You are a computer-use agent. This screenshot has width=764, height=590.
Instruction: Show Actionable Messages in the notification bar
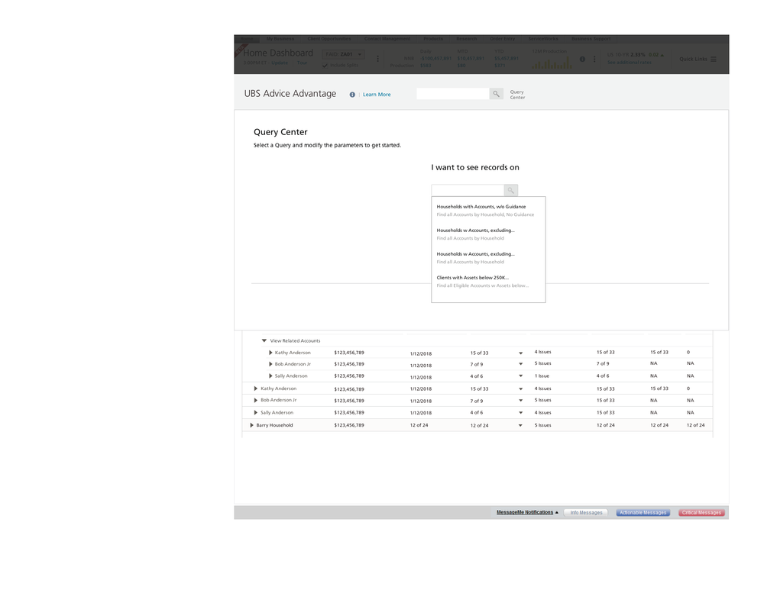[x=643, y=513]
